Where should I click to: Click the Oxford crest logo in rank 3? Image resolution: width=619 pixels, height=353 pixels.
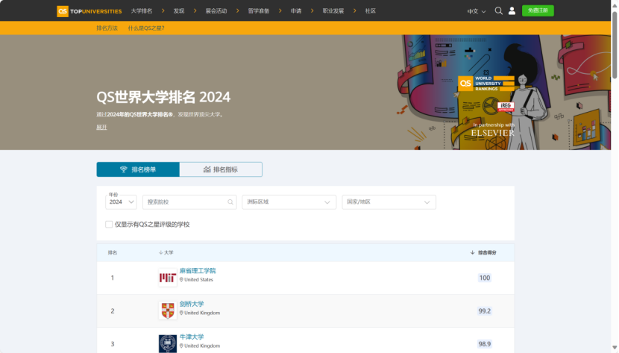[x=167, y=343]
